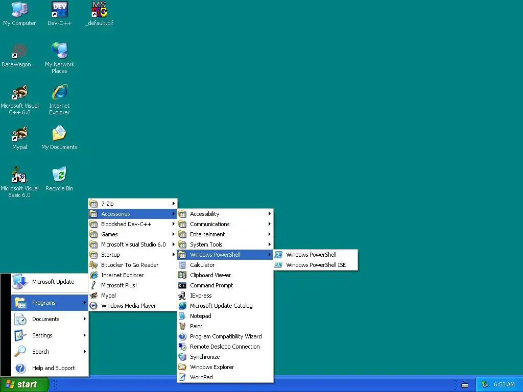Screen dimensions: 523x392
Task: Launch Mypal from the Programs menu
Action: 132,296
